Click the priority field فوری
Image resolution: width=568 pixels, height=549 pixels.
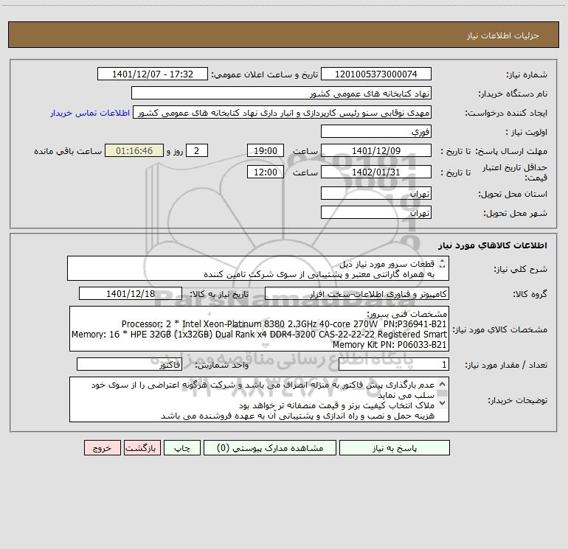coord(376,131)
